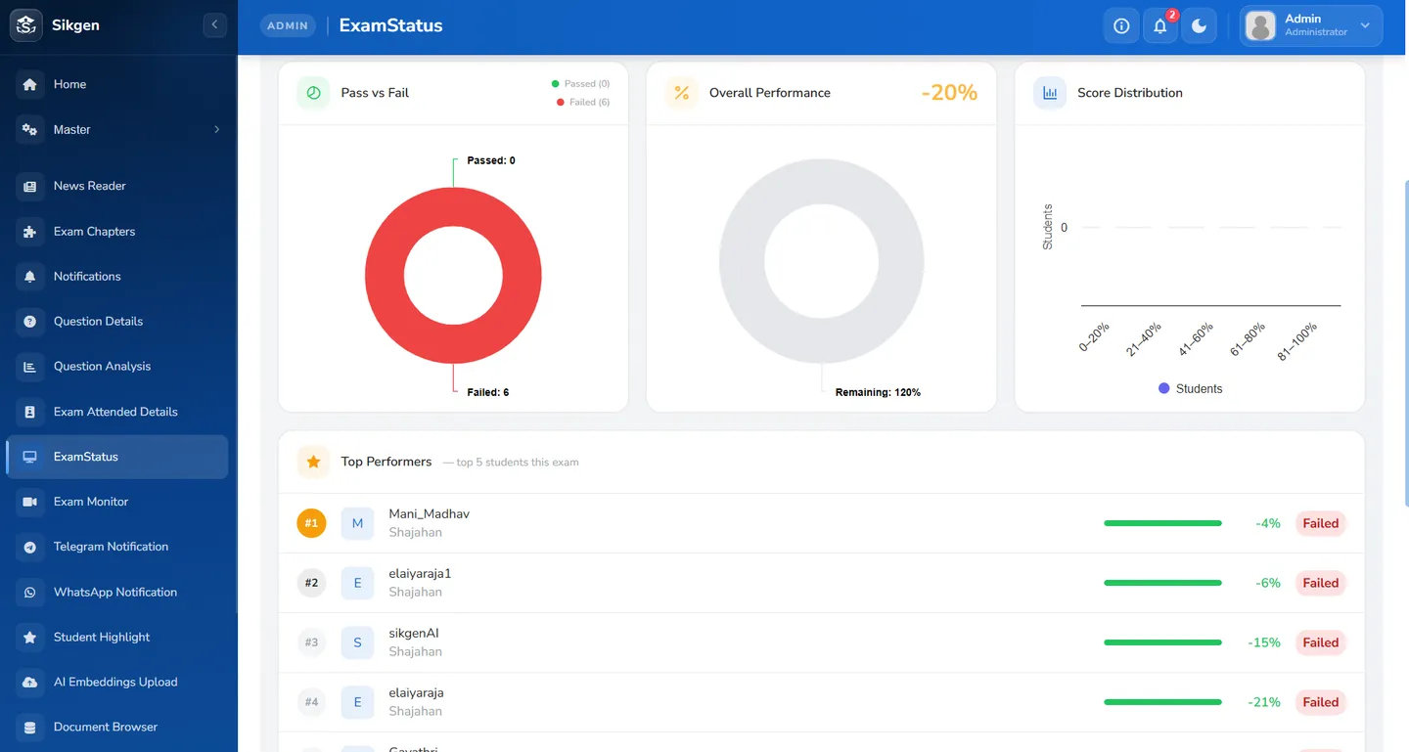Click the ExamStatus monitor icon
This screenshot has width=1409, height=752.
pos(29,457)
